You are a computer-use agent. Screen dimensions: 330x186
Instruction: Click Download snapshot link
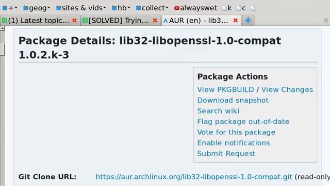pos(233,100)
